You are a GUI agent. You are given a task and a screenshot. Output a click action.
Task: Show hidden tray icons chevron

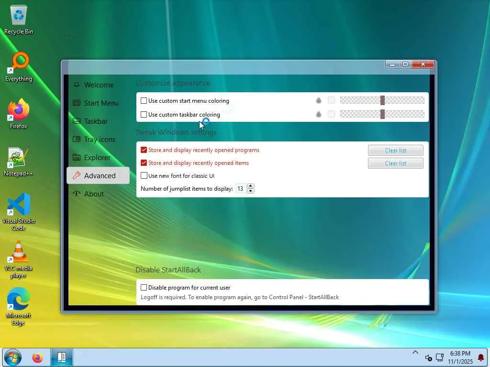click(415, 353)
